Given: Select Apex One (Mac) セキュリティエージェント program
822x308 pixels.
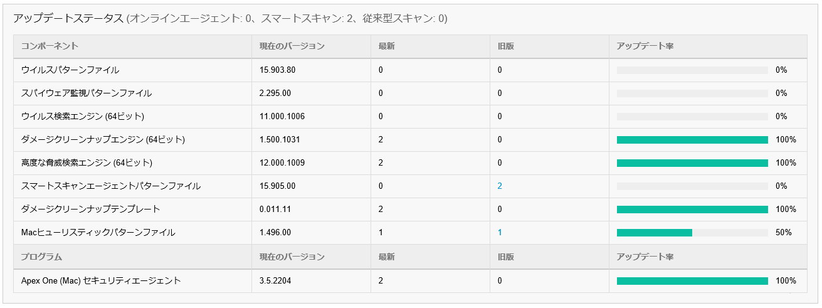Looking at the screenshot, I should tap(101, 281).
